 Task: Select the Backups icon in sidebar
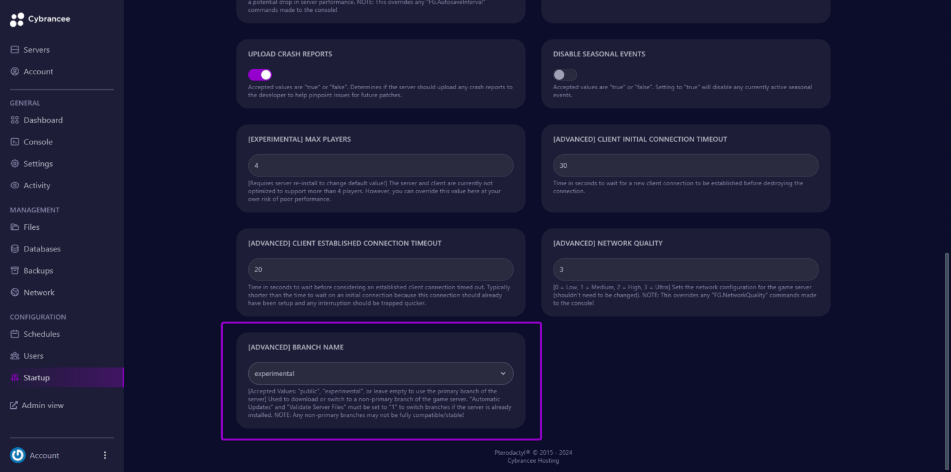(14, 270)
